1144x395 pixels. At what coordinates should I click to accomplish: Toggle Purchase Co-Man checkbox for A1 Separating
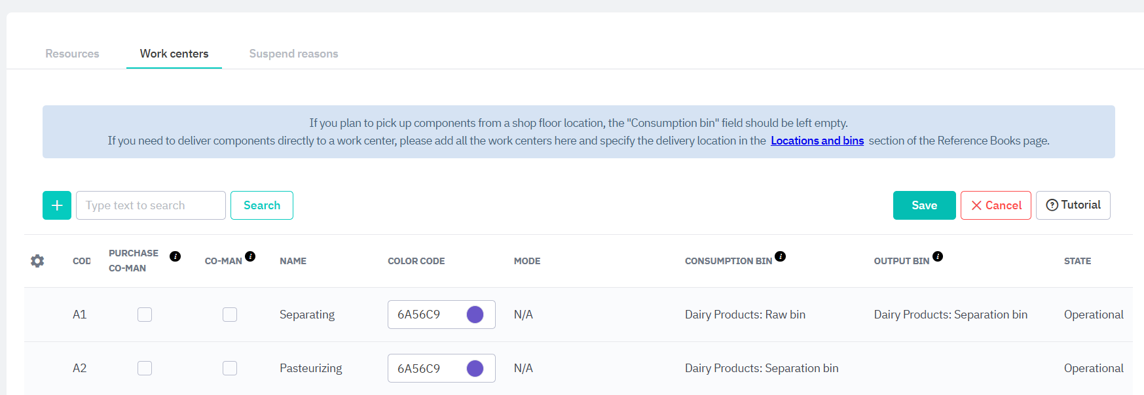(x=145, y=315)
